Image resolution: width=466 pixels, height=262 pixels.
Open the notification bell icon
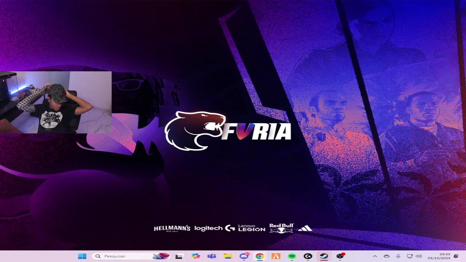click(456, 256)
